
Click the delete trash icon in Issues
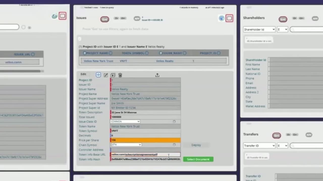(x=120, y=75)
